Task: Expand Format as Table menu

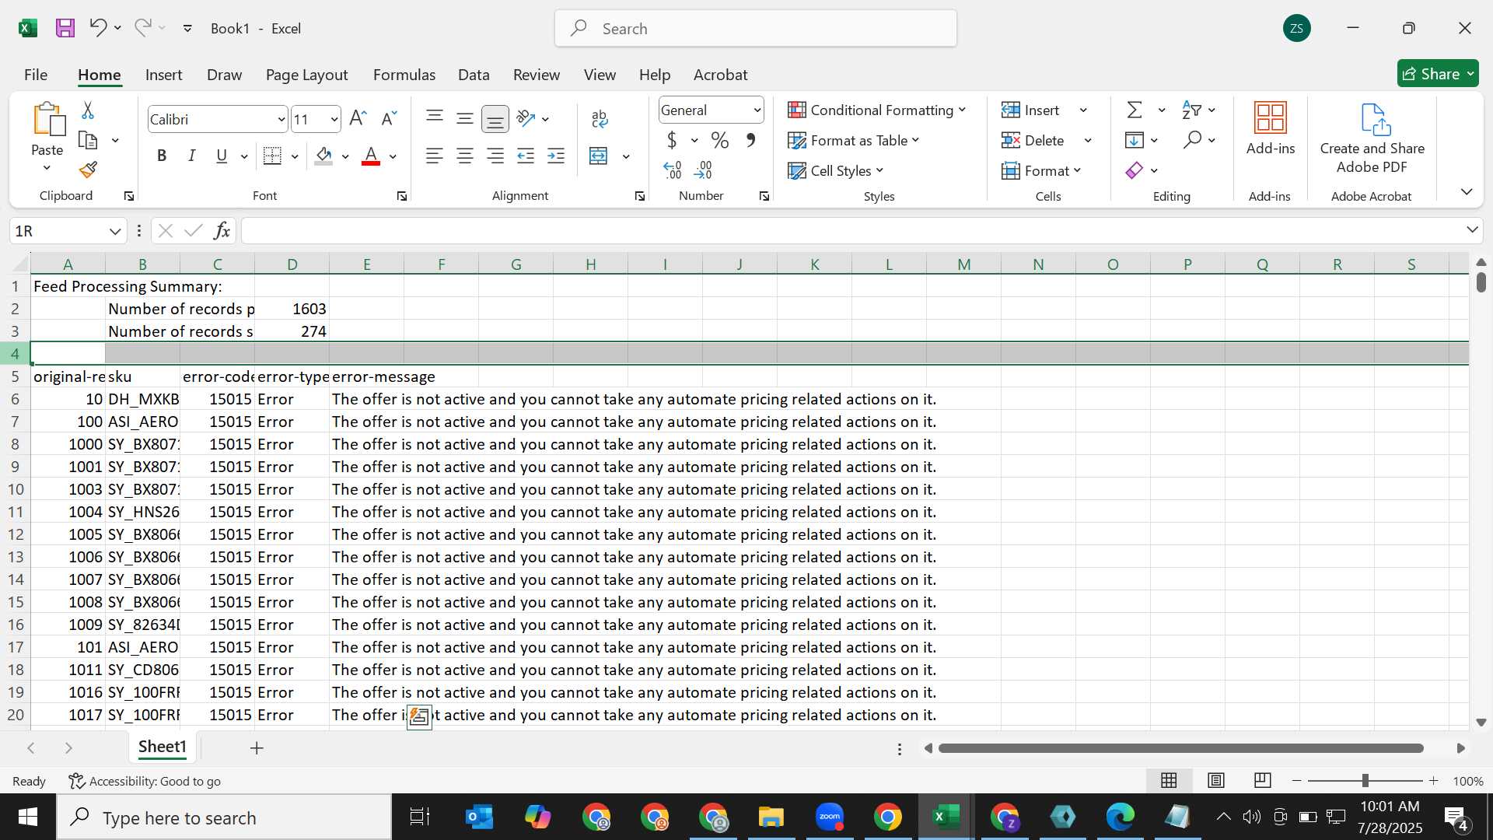Action: pyautogui.click(x=853, y=140)
